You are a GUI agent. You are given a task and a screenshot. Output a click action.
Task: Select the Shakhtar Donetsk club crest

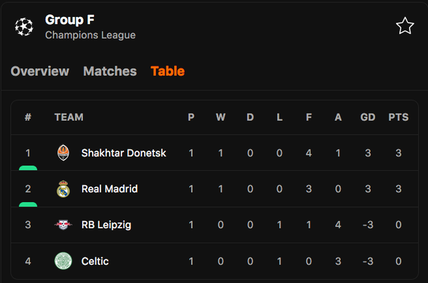point(63,153)
